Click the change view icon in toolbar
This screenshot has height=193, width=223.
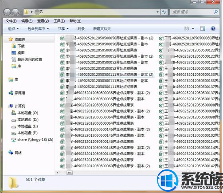click(x=187, y=28)
